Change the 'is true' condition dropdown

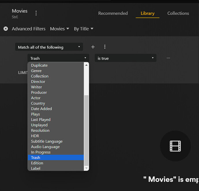click(125, 58)
